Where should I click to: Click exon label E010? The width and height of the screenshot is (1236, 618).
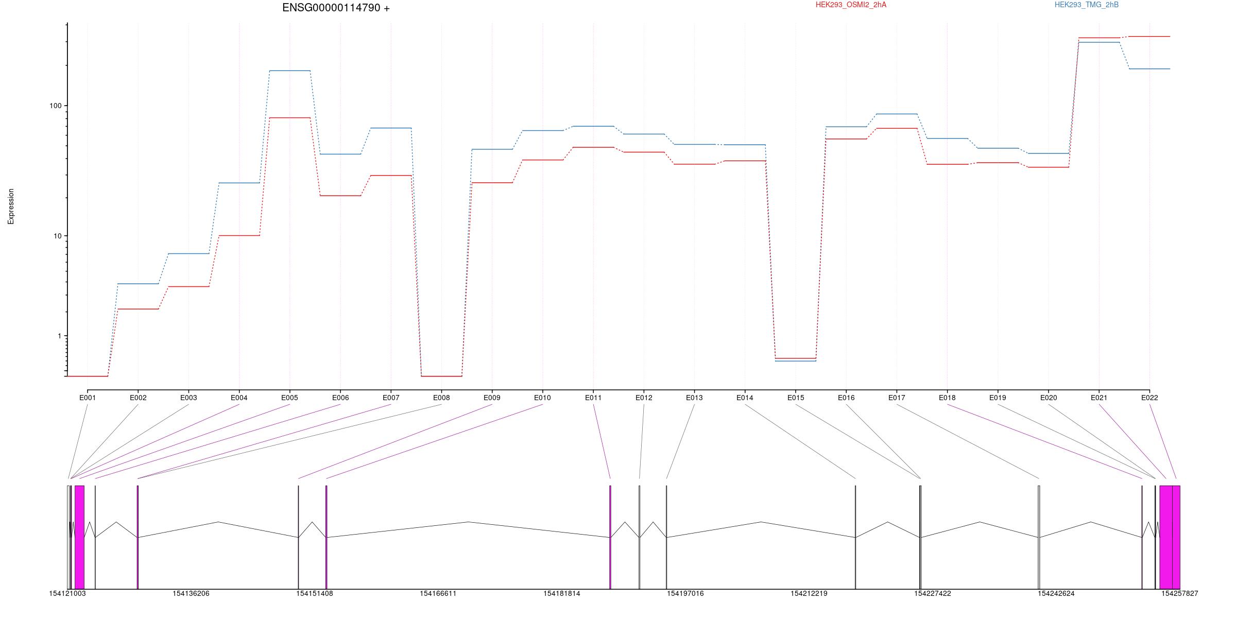click(542, 398)
